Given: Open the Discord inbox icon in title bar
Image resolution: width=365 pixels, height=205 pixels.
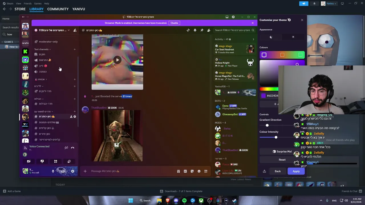Looking at the screenshot, I should [x=227, y=17].
